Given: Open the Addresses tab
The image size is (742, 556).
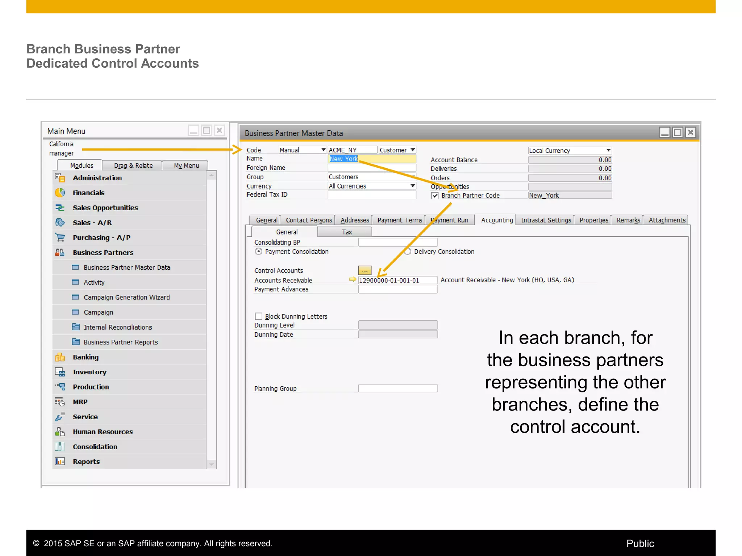Looking at the screenshot, I should [354, 220].
